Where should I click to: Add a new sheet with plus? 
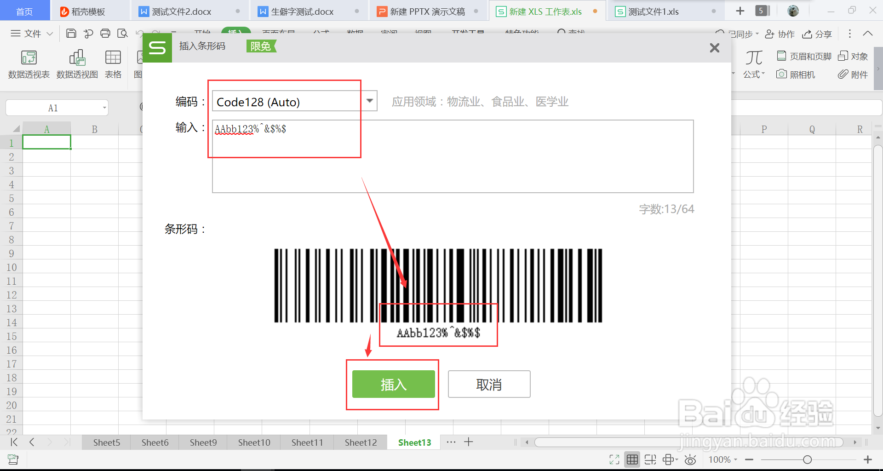point(469,442)
